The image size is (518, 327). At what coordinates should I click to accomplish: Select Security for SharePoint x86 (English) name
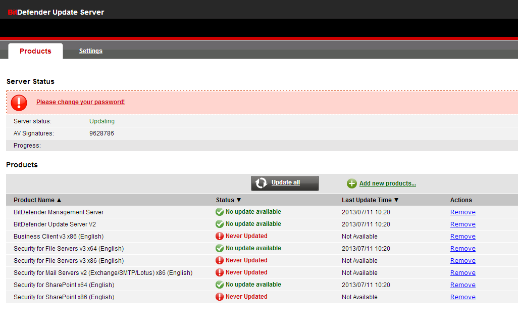pyautogui.click(x=64, y=297)
